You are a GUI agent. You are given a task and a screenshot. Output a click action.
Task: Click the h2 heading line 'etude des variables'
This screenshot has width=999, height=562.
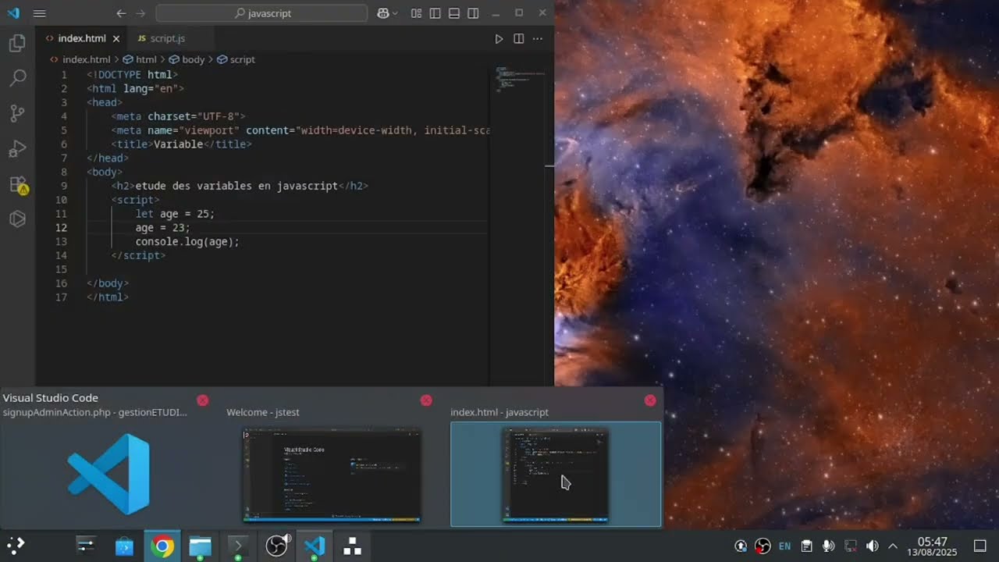(239, 186)
